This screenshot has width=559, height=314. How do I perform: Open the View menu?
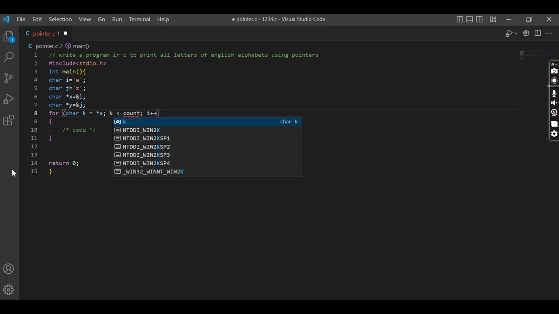point(85,19)
